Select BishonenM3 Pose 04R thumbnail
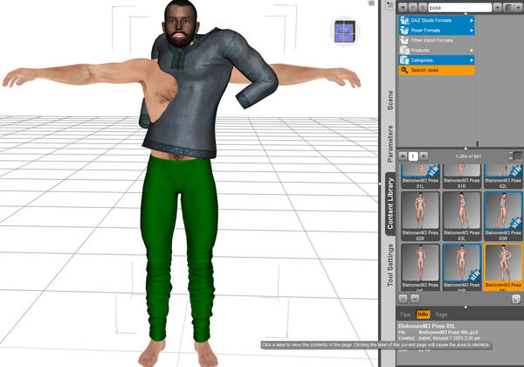 [461, 267]
